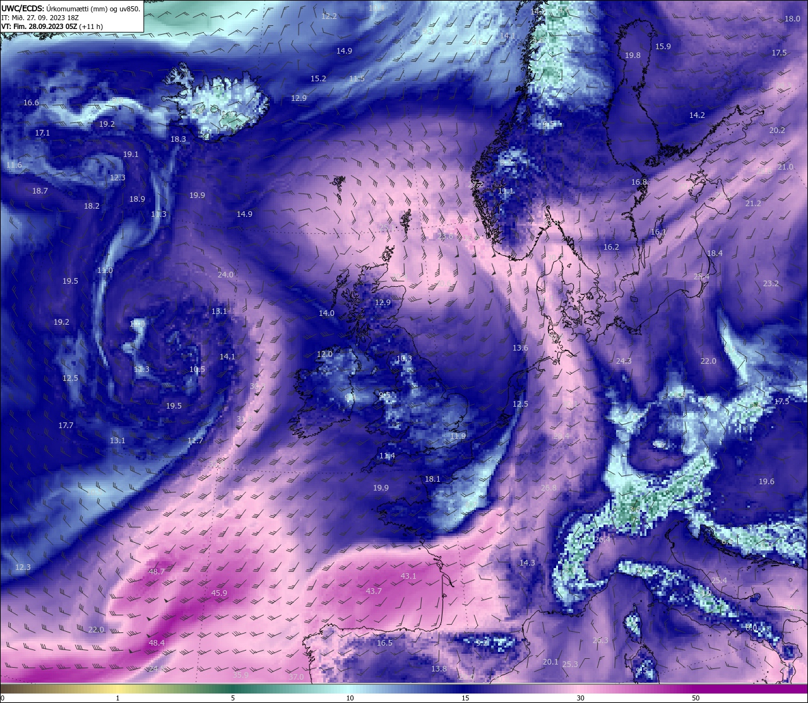Click the 17.1 value label
Image resolution: width=808 pixels, height=703 pixels.
pos(42,133)
